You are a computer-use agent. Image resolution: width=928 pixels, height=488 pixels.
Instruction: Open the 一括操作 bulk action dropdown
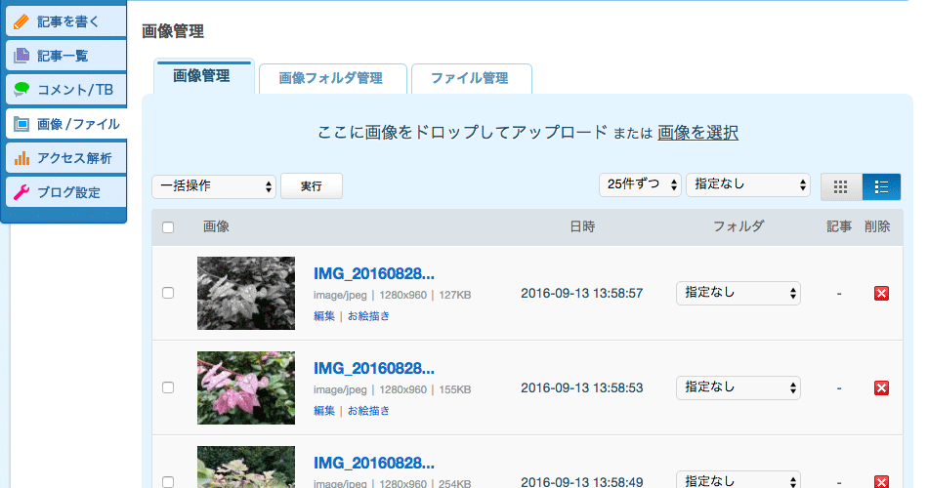click(214, 186)
